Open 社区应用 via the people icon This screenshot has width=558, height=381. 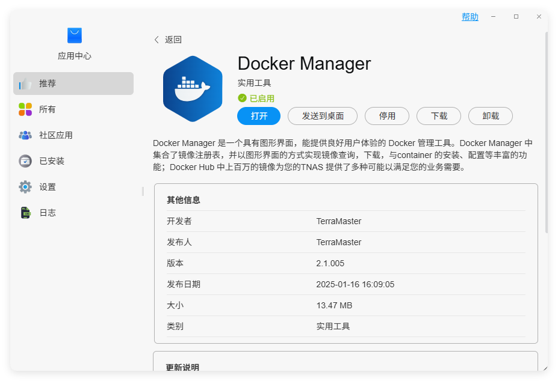(25, 135)
